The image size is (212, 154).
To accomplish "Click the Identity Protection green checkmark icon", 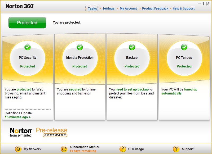I will pyautogui.click(x=80, y=47).
